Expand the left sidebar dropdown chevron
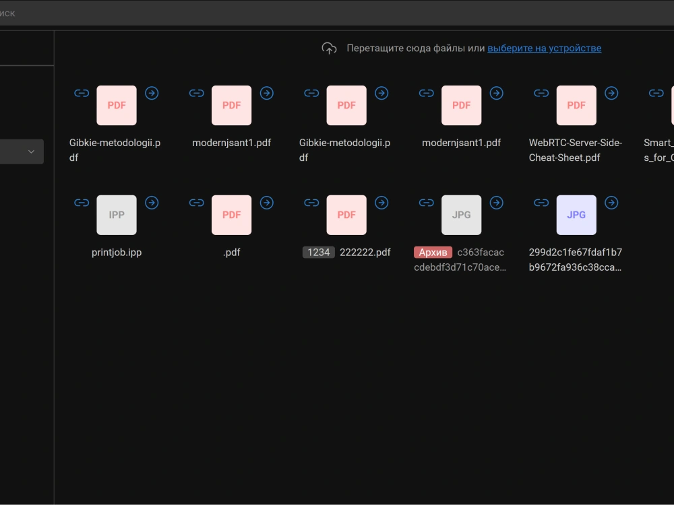Image resolution: width=674 pixels, height=505 pixels. point(32,151)
